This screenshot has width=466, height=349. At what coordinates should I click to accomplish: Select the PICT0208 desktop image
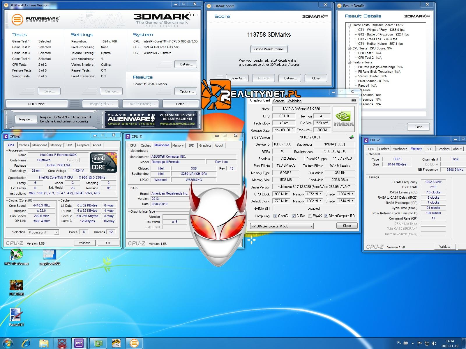coord(16,287)
